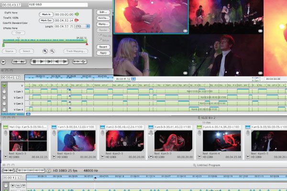This screenshot has height=191, width=287.
Task: Click the V1 track play icon in program
Action: coord(12,186)
